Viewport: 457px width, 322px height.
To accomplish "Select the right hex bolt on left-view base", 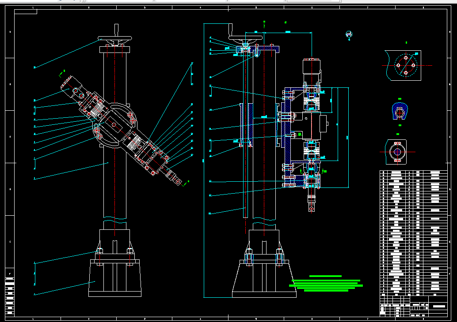I will (130, 251).
